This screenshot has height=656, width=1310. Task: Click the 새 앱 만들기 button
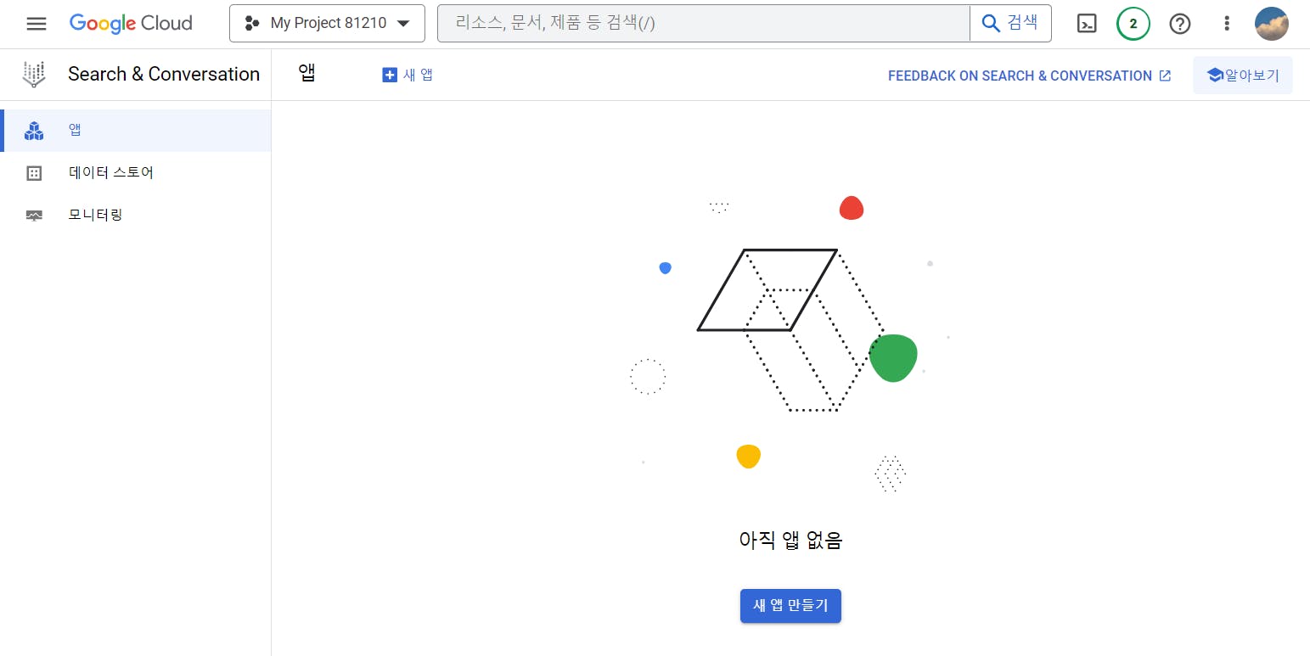pos(790,606)
